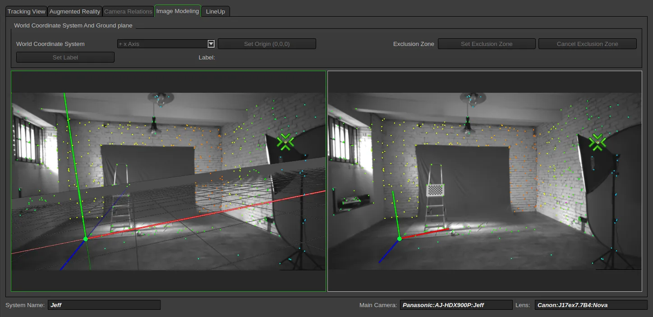Click the "Main Camera:" label
653x317 pixels.
378,305
